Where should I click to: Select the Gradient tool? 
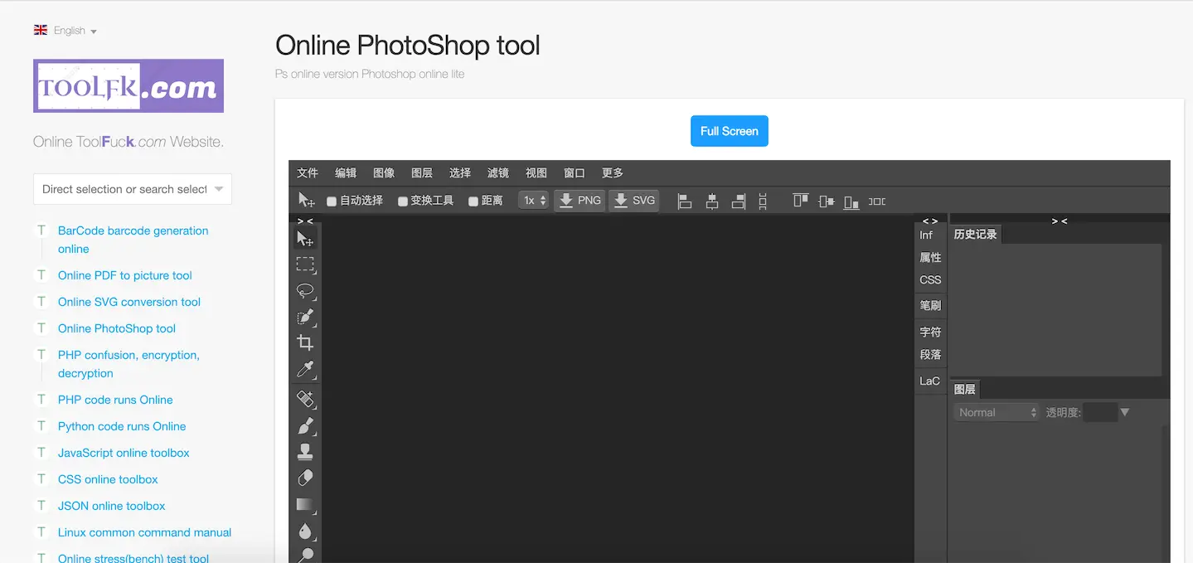306,504
